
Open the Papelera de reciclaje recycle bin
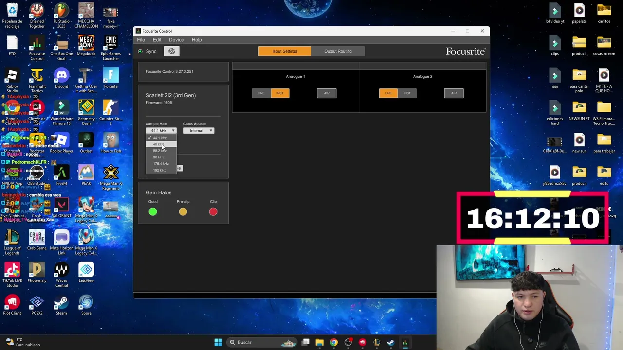point(12,16)
